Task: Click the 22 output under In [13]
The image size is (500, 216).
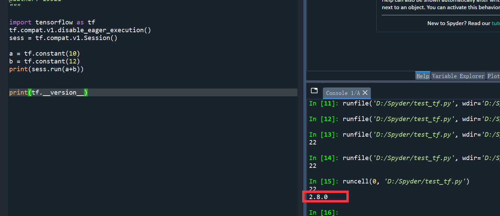Action: point(313,142)
